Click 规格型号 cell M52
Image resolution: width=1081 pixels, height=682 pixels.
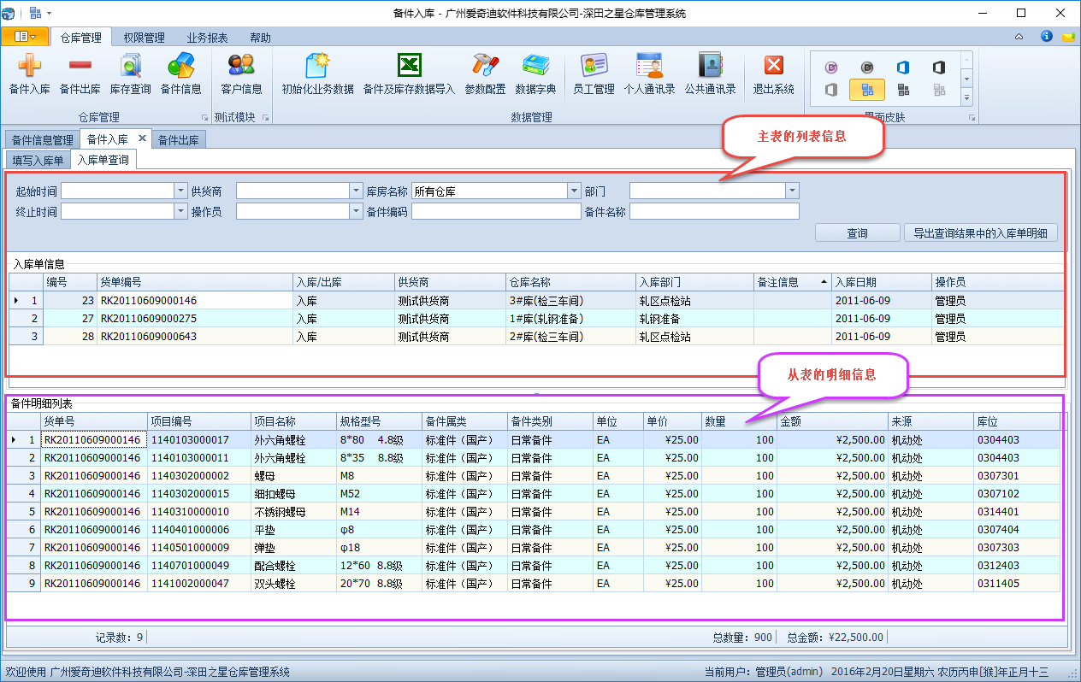point(379,494)
